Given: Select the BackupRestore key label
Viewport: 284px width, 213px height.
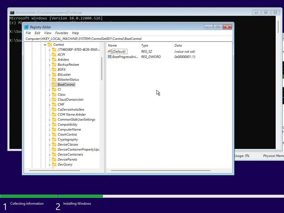Looking at the screenshot, I should [x=68, y=65].
